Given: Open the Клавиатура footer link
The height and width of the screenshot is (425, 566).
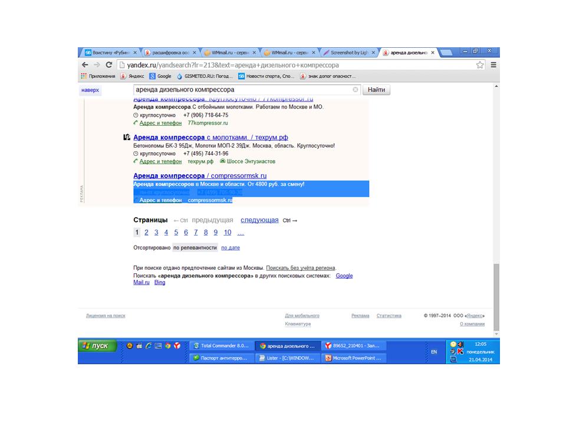Looking at the screenshot, I should (x=297, y=324).
